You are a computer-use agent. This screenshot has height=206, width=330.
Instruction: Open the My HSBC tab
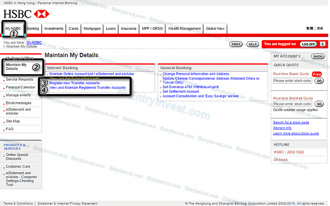click(x=13, y=28)
